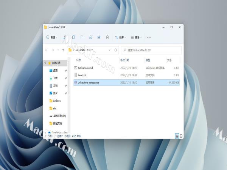Sort by Type (类型) column header
227x170 pixels.
(x=148, y=60)
